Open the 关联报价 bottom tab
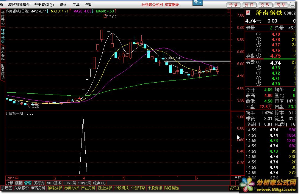This screenshot has height=194, width=299. coord(21,188)
